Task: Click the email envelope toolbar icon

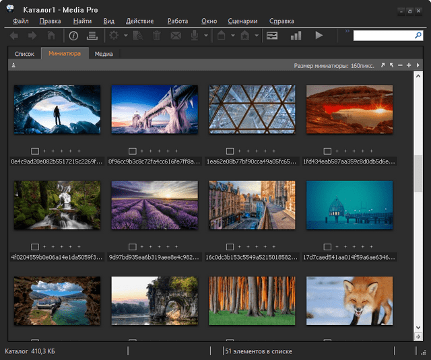Action: click(176, 35)
